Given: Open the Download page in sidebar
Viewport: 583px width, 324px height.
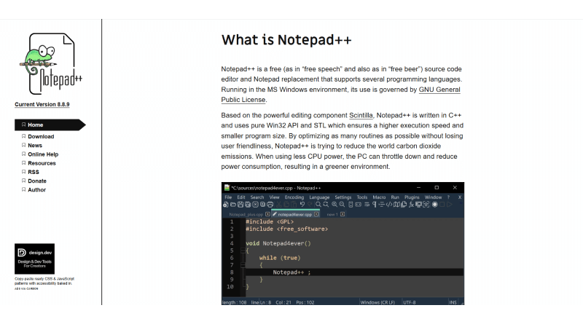Looking at the screenshot, I should (x=41, y=137).
